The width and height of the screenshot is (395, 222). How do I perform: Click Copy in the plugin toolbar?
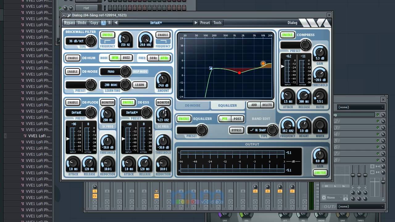click(x=94, y=23)
